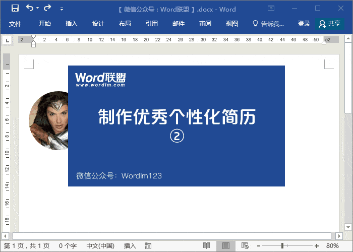The height and width of the screenshot is (252, 353).
Task: Switch to the 邮件 ribbon tab
Action: pos(179,23)
